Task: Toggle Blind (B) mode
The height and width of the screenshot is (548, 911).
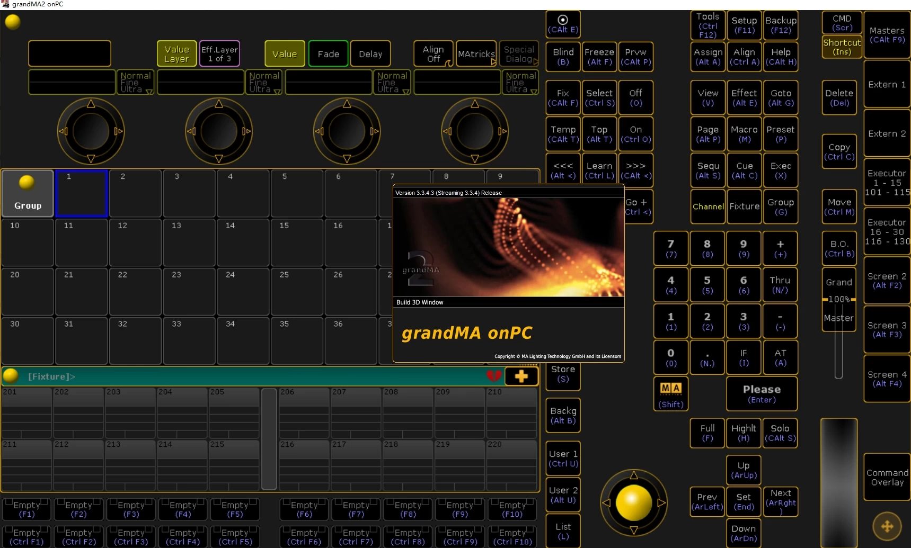Action: pyautogui.click(x=563, y=57)
